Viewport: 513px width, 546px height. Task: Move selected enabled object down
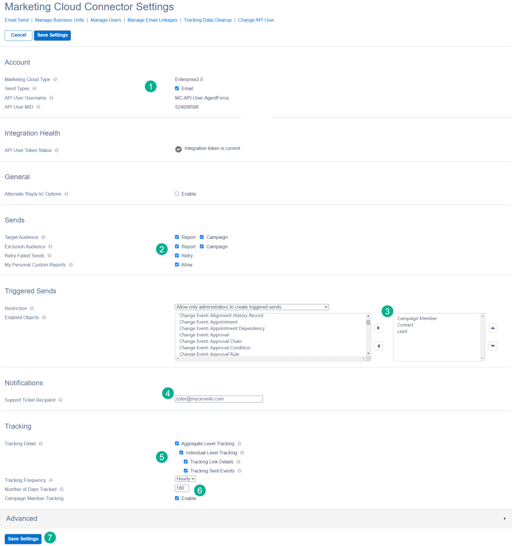pos(493,346)
